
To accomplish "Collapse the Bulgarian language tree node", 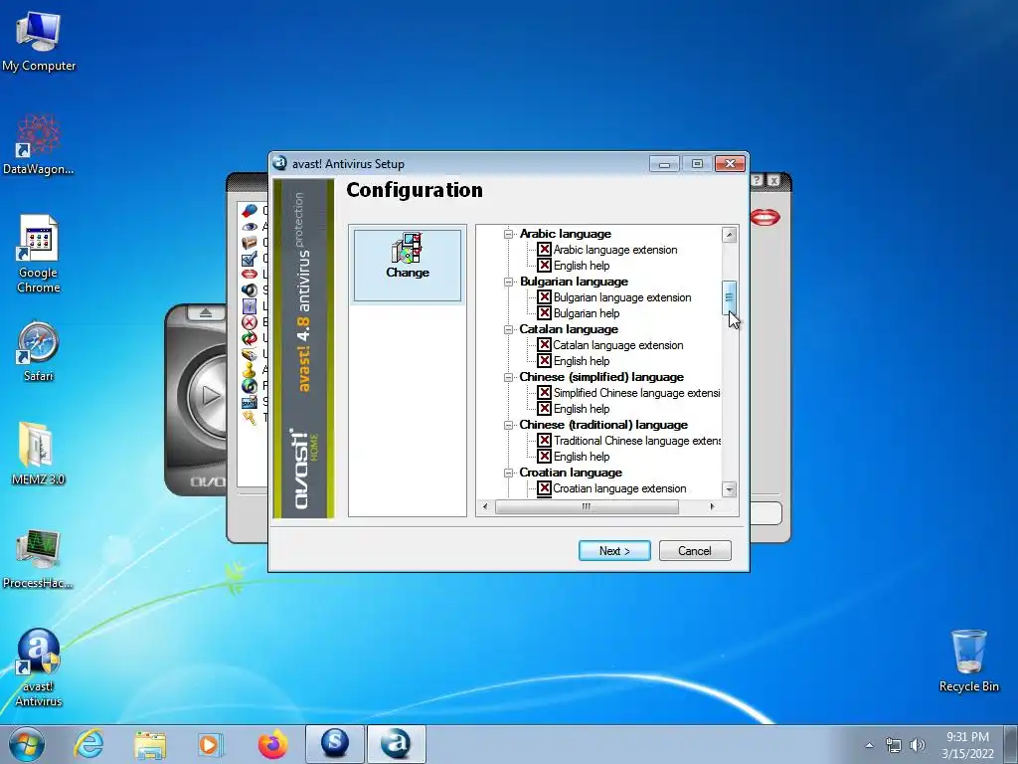I will (x=508, y=282).
